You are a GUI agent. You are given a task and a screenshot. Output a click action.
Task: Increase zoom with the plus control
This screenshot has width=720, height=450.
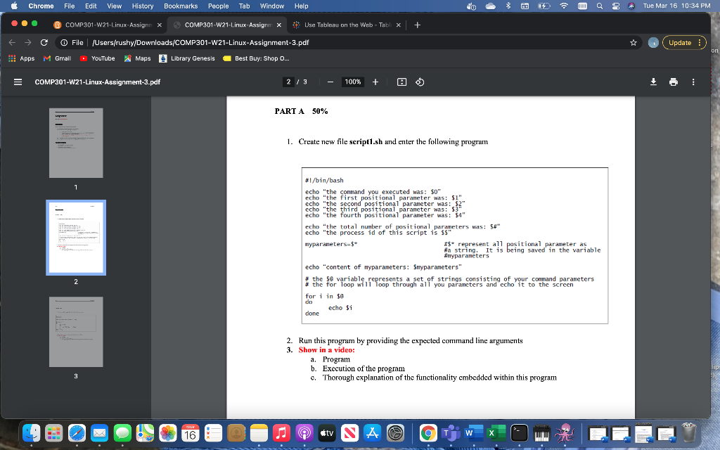tap(375, 82)
